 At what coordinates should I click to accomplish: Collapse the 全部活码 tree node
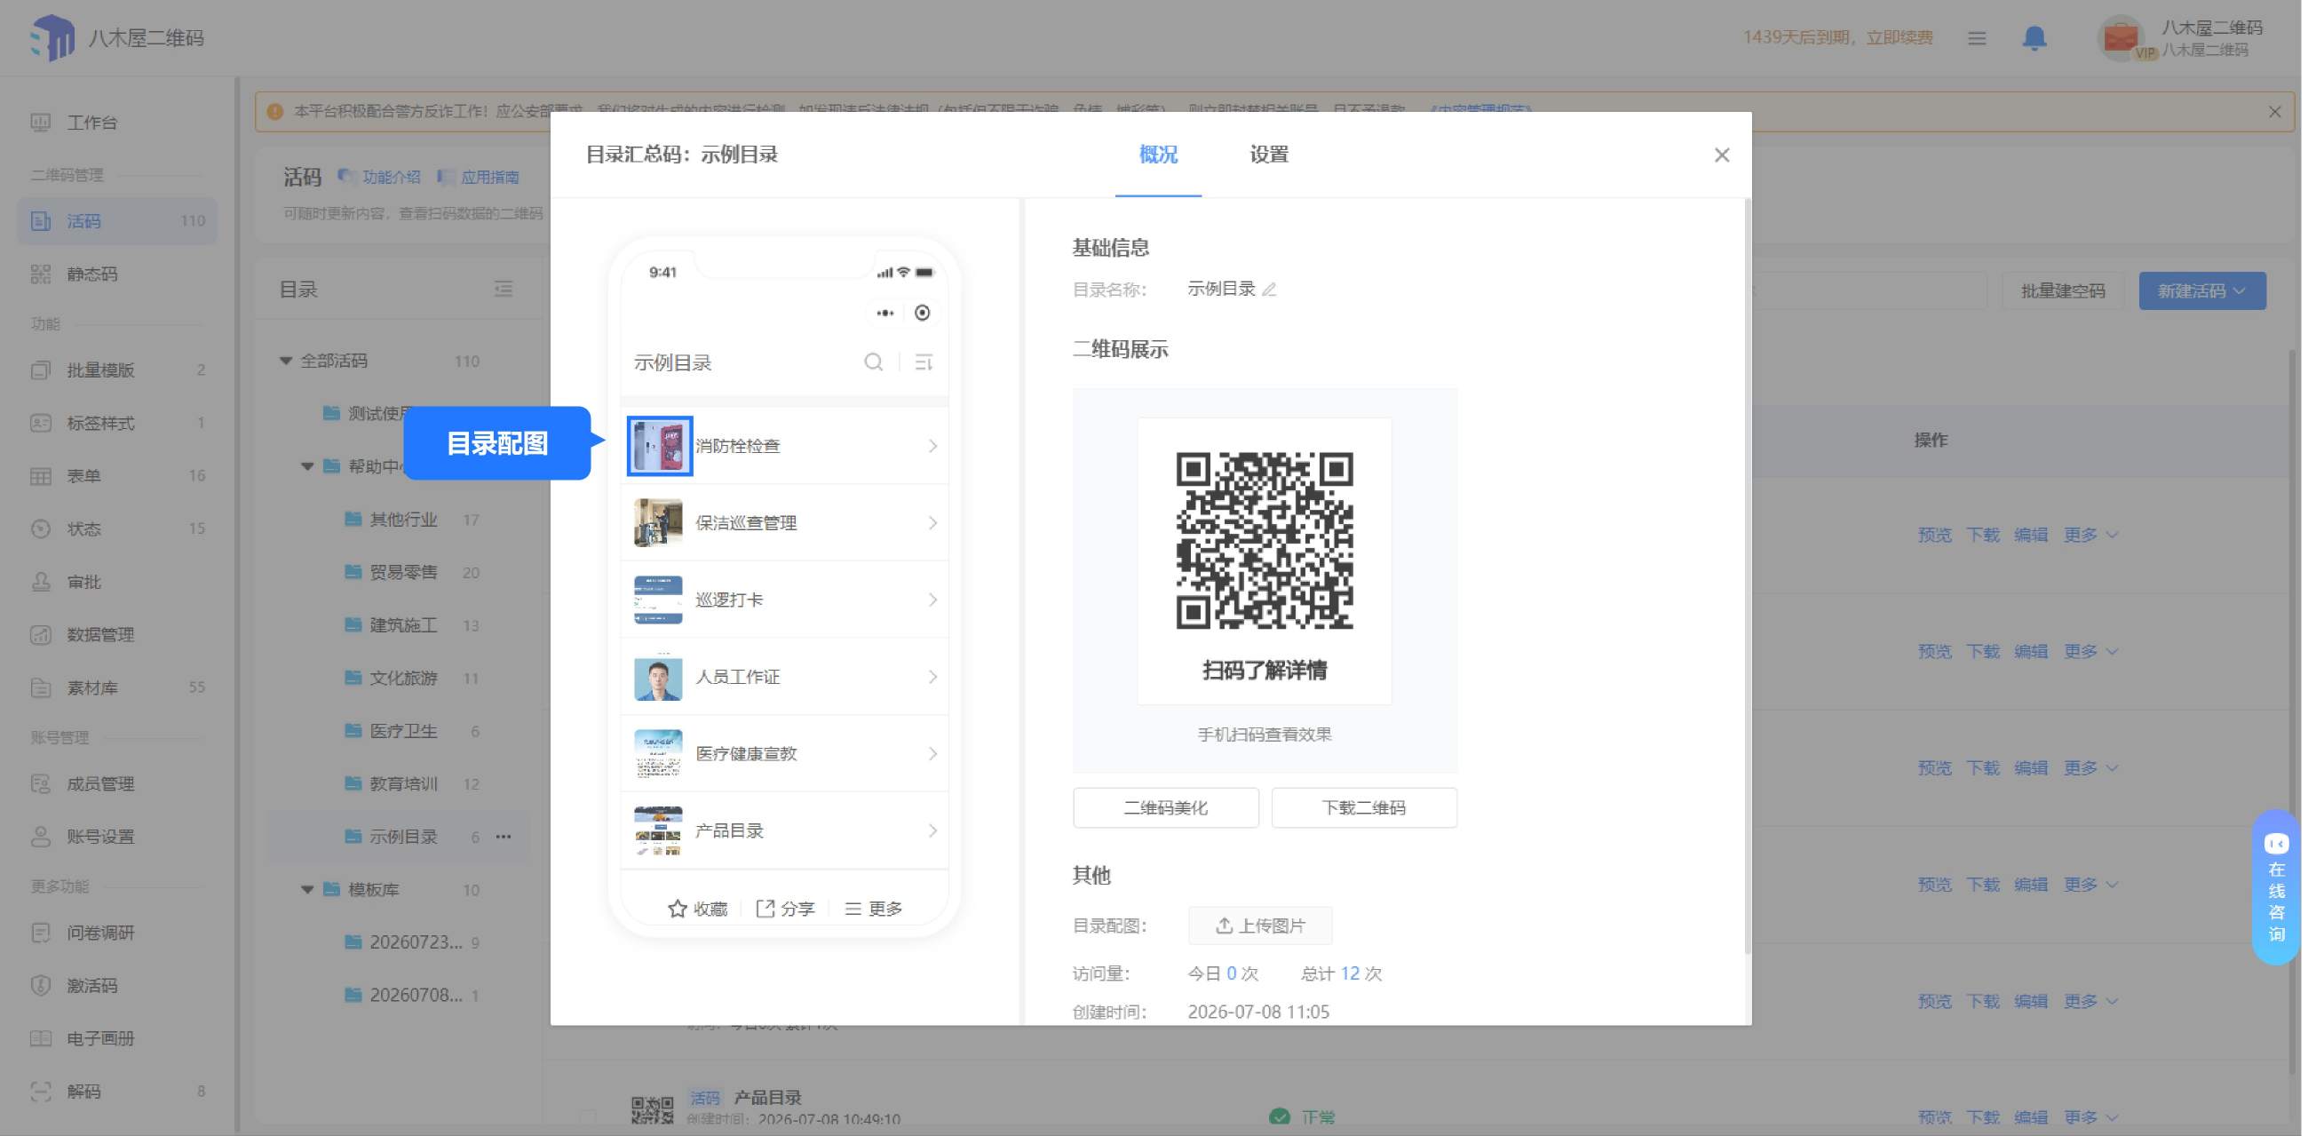(x=286, y=361)
